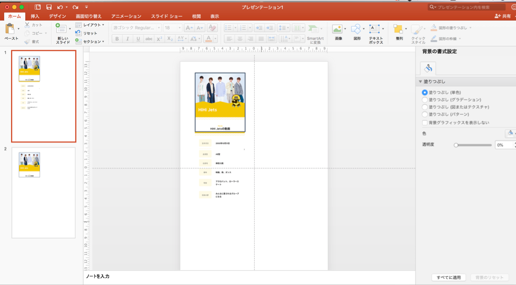Insert a picture with 画像 icon

click(x=337, y=29)
